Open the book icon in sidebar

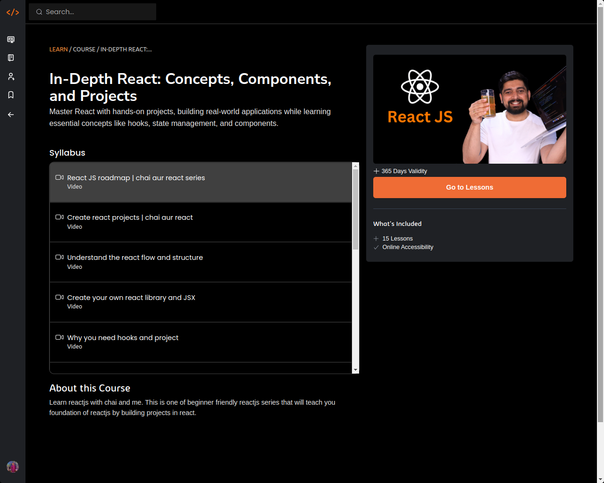pos(11,58)
